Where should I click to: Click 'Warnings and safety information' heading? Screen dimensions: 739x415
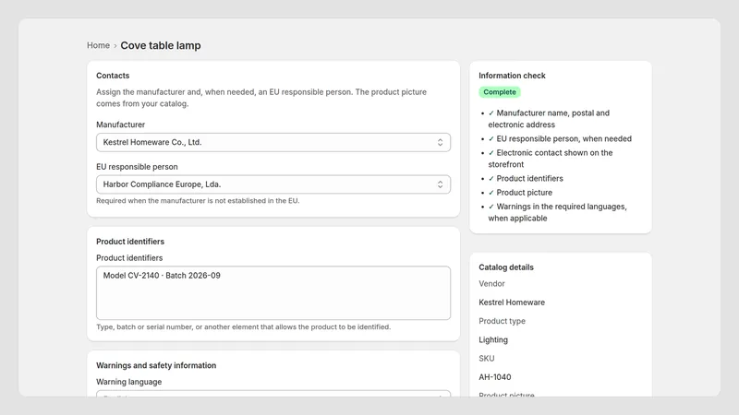[x=156, y=365]
